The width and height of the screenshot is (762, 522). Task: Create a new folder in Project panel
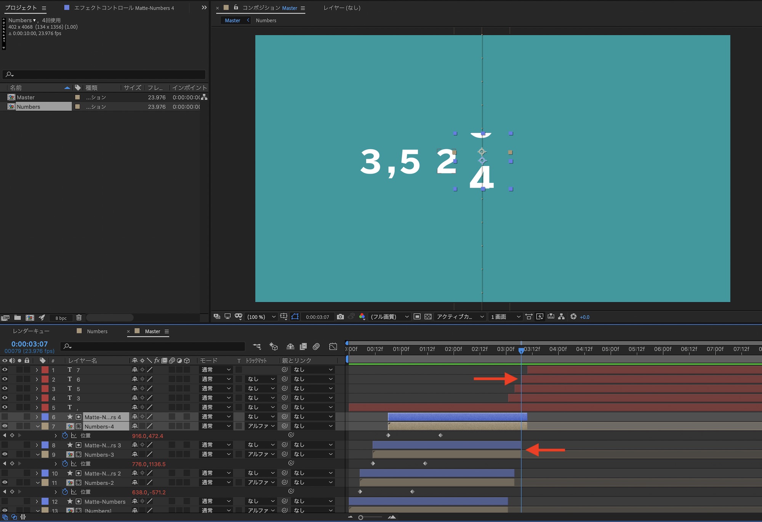click(18, 318)
